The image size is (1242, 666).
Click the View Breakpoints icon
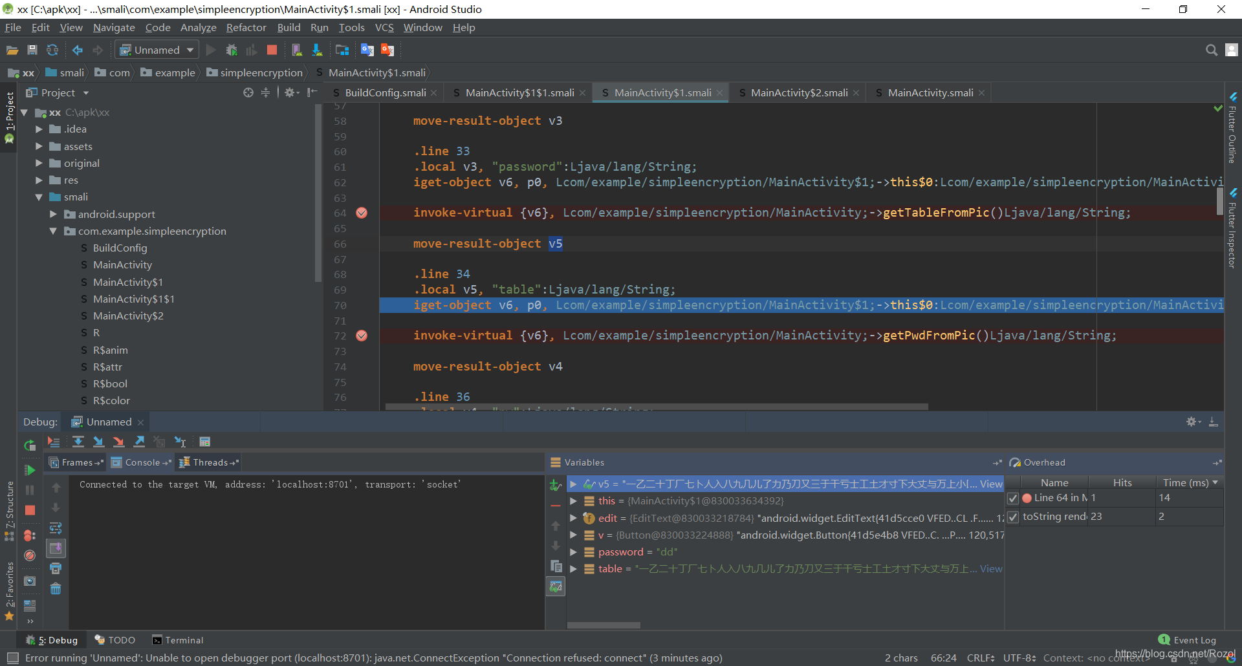30,535
